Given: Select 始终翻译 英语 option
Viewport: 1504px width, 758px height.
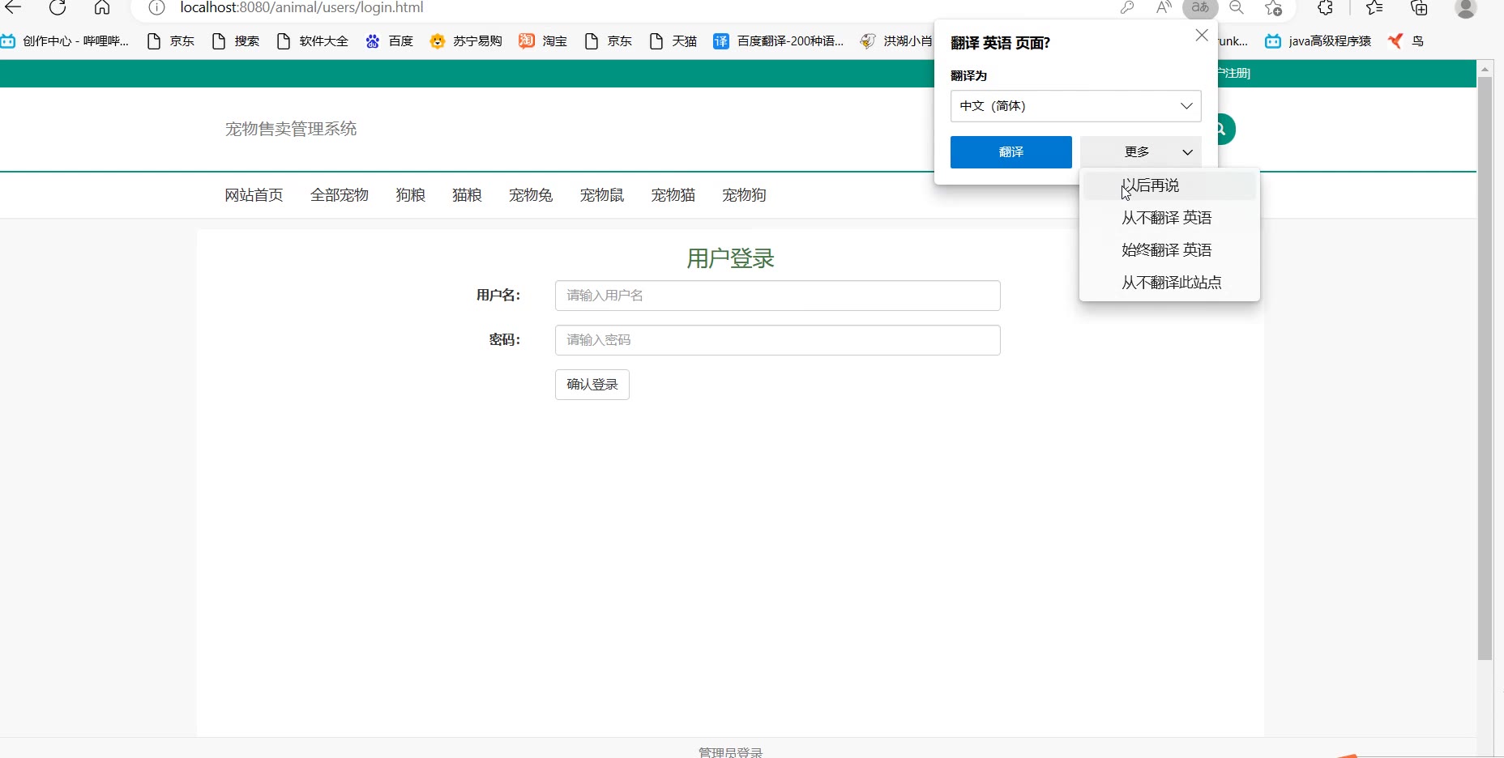Looking at the screenshot, I should 1167,250.
